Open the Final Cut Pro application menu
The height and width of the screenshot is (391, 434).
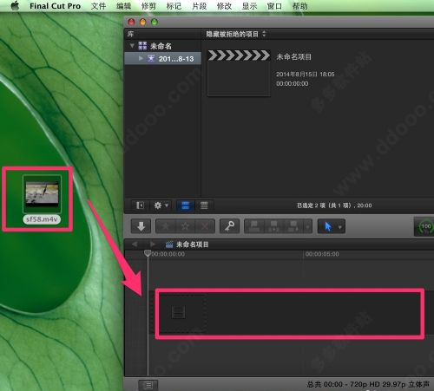coord(55,6)
